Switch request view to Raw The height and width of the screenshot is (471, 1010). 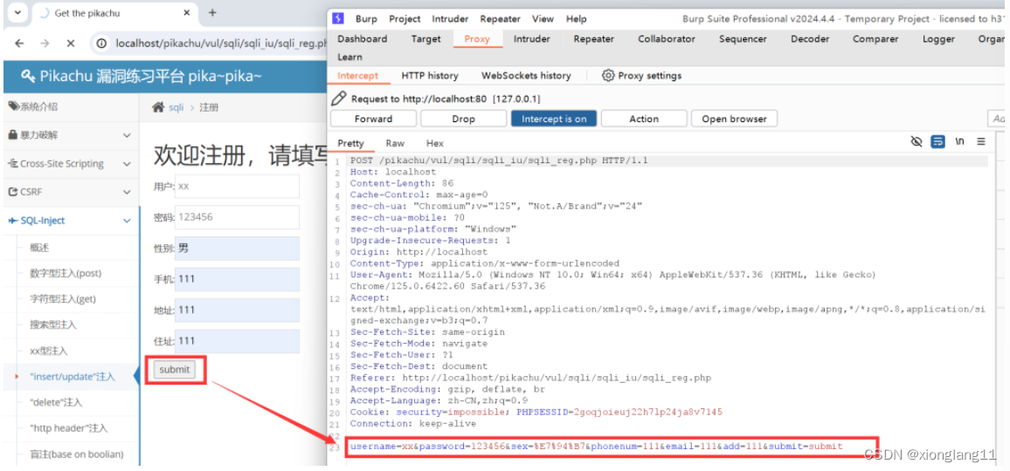395,144
